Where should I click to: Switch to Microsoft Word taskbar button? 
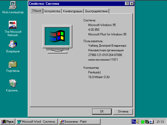[x=37, y=122]
